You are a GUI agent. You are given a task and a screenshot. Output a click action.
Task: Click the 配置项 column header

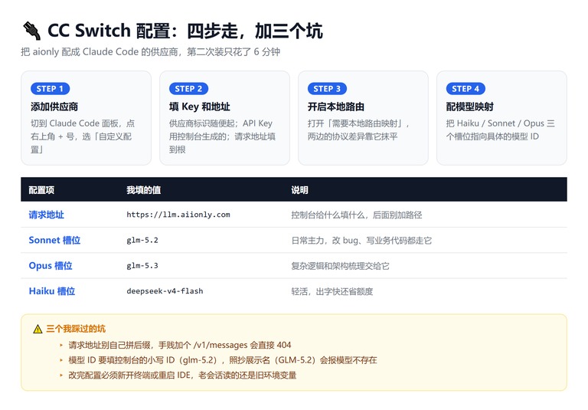pos(41,190)
